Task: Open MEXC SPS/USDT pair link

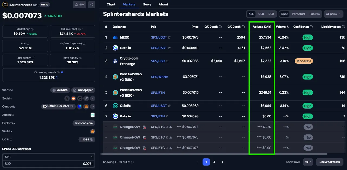Action: tap(160, 37)
